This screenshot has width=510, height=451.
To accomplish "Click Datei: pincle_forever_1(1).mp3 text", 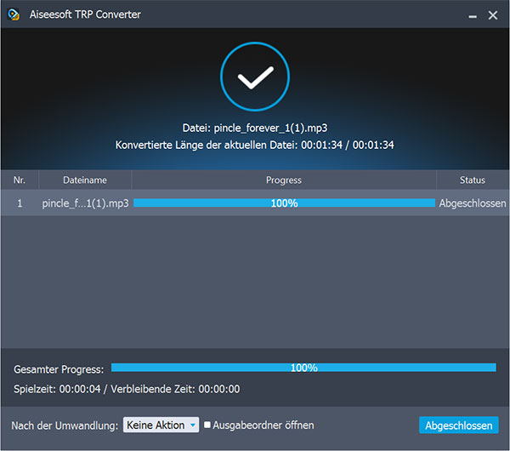I will [x=255, y=128].
